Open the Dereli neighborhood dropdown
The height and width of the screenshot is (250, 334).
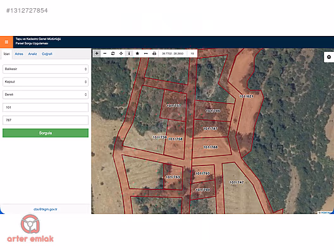pos(46,95)
